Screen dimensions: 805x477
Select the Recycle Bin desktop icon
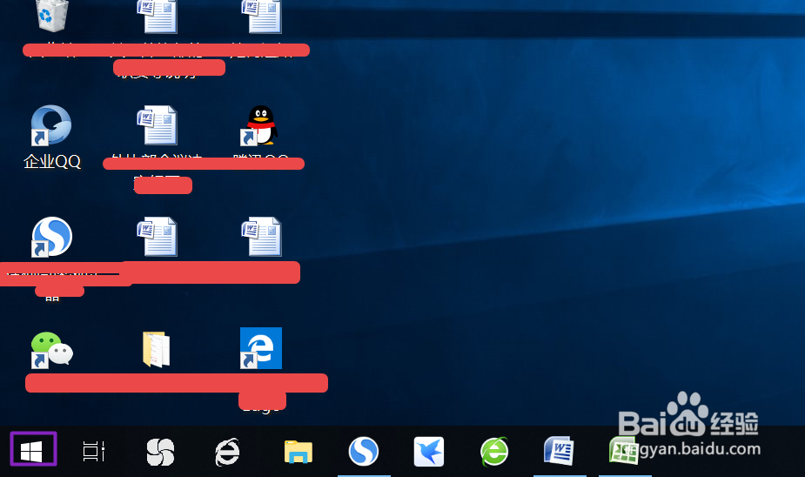click(52, 16)
